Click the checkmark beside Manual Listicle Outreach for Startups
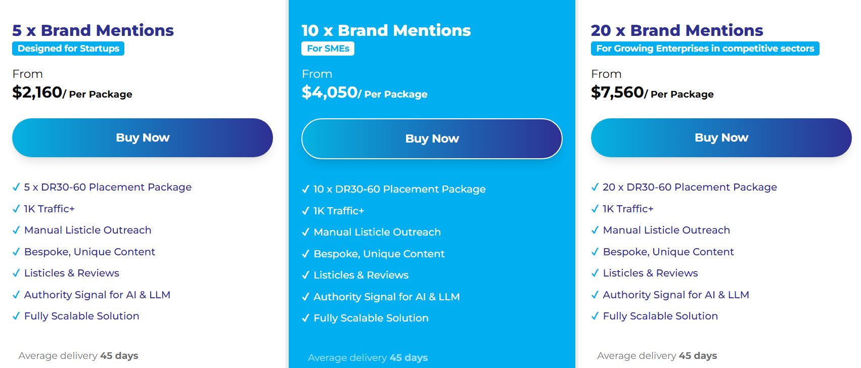The image size is (861, 368). click(16, 230)
